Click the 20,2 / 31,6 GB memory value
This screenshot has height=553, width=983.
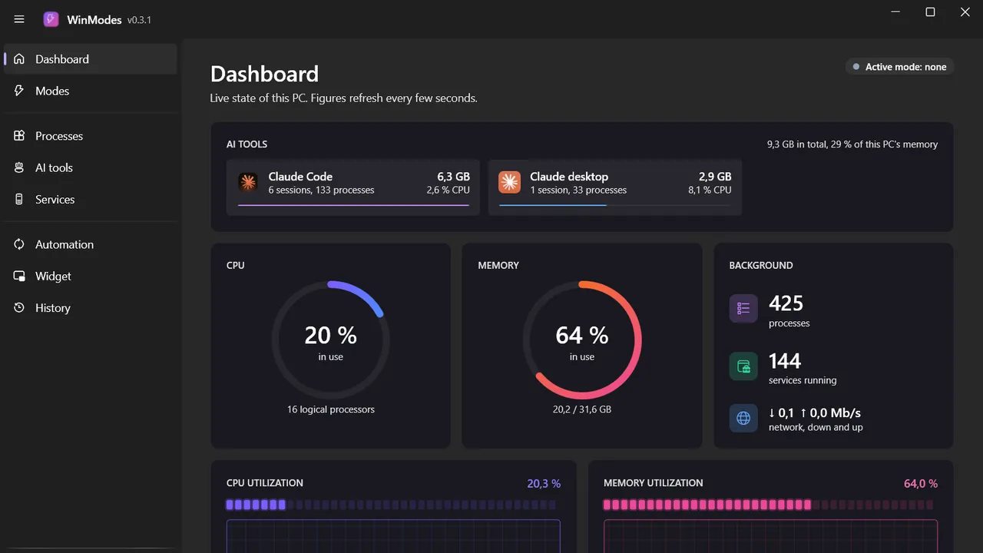click(x=582, y=409)
